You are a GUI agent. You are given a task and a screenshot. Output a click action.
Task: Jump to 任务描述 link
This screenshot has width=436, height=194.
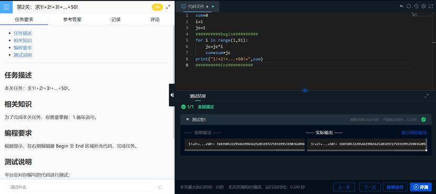click(x=23, y=34)
